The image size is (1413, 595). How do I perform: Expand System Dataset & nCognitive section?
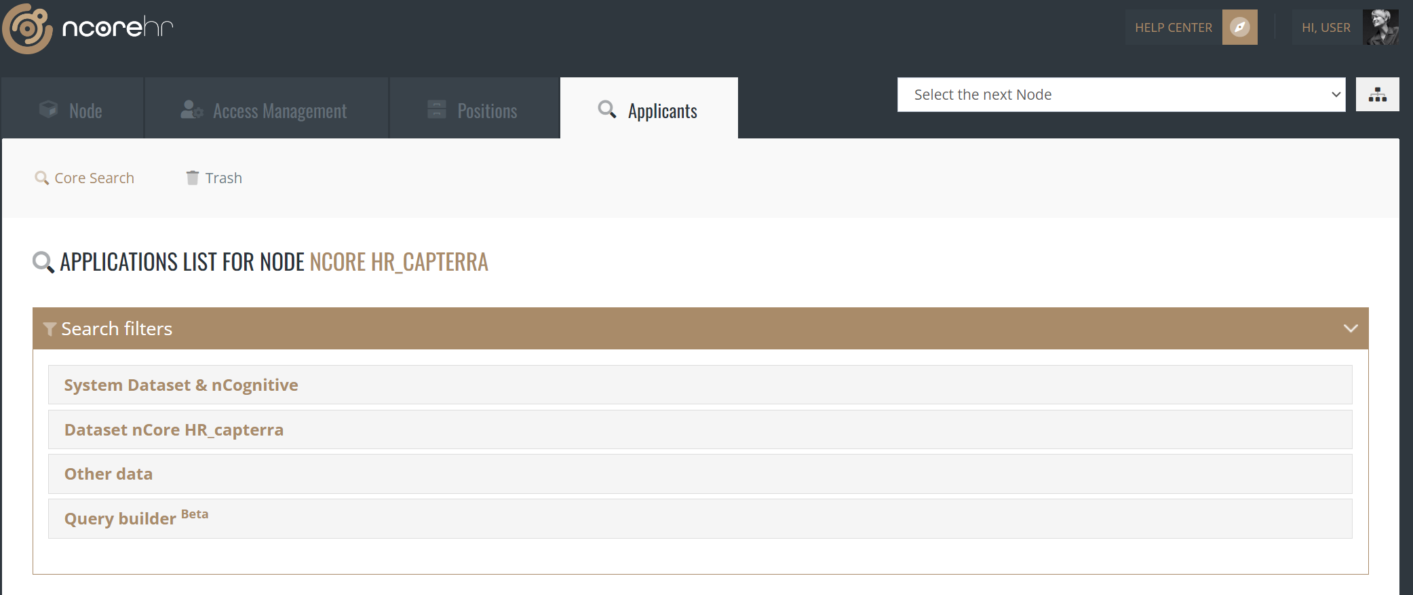pyautogui.click(x=700, y=385)
